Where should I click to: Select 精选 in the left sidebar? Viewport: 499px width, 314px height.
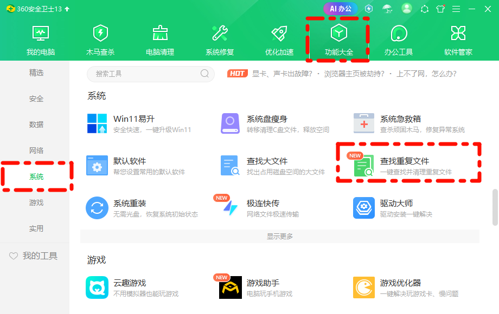click(36, 73)
